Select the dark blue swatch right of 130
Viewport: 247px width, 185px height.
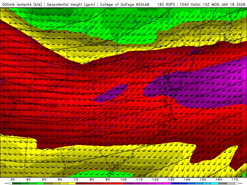[175, 183]
